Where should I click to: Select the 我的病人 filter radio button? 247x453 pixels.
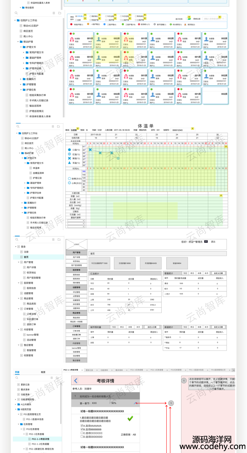(x=90, y=16)
